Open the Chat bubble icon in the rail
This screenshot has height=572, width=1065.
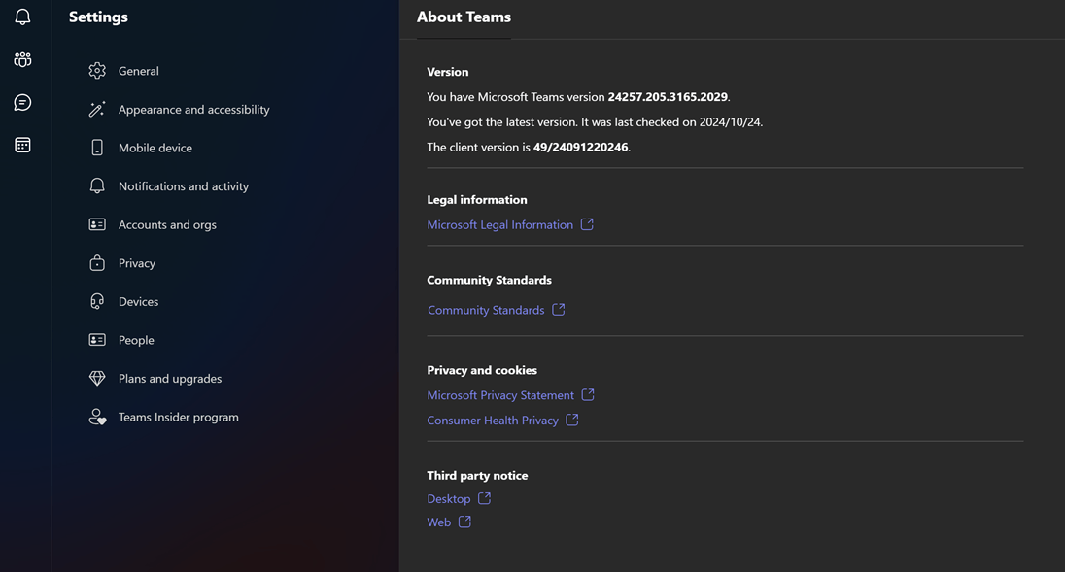coord(22,103)
